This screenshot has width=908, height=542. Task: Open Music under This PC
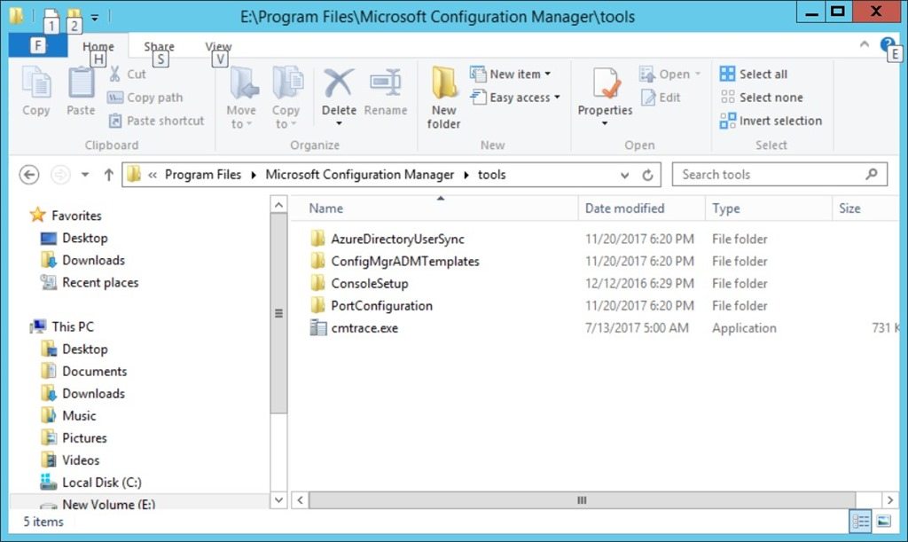[79, 416]
